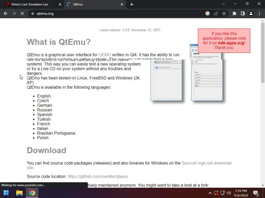Click 'Turkish' in the language list

pos(44,119)
